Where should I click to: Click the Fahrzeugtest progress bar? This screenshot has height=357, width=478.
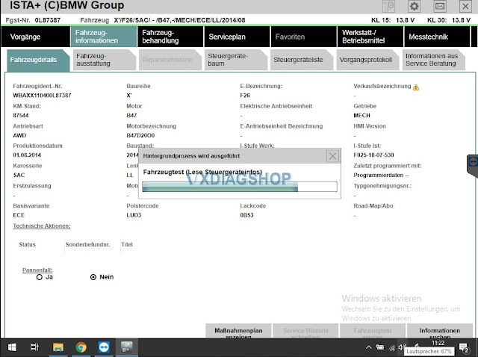click(240, 187)
